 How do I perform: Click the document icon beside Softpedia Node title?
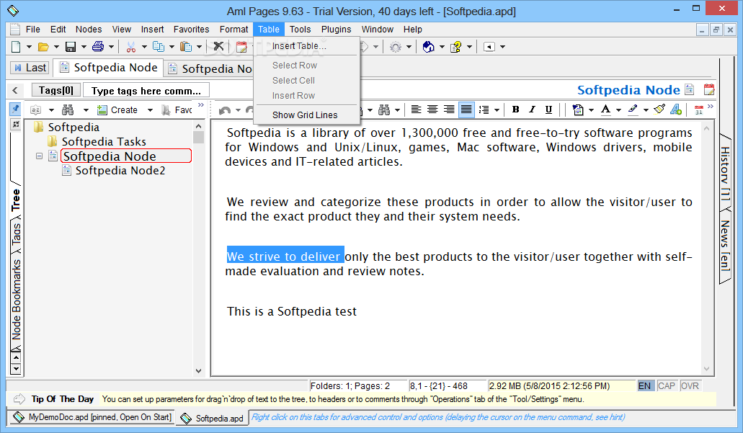coord(690,89)
